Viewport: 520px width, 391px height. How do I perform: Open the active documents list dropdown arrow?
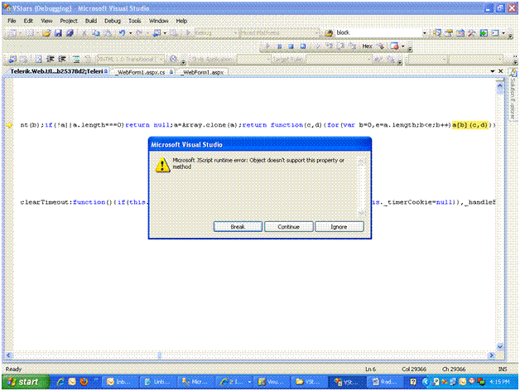click(493, 71)
